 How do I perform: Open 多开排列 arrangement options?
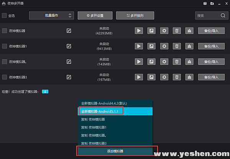(135, 16)
